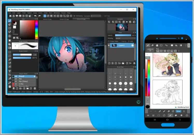Select the Hand tool in left toolbar

pos(10,86)
